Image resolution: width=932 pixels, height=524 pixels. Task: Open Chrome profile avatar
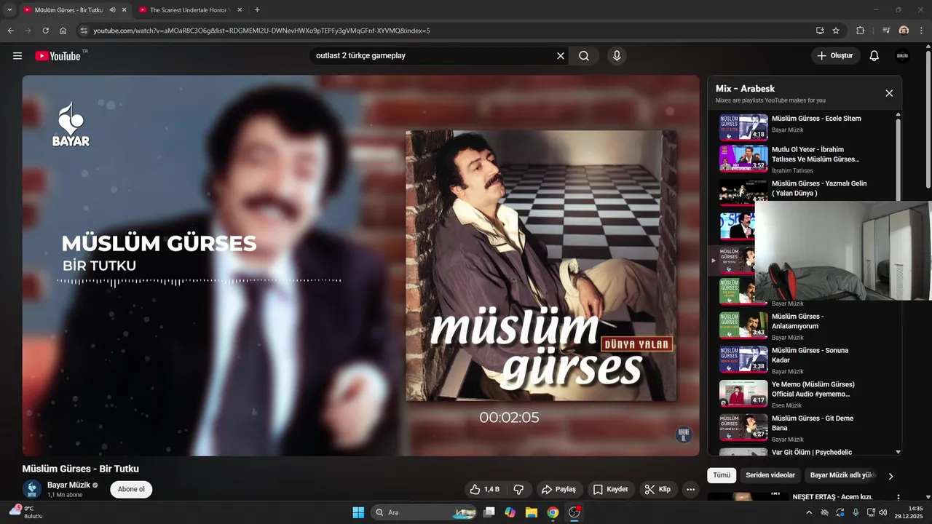[x=904, y=31]
